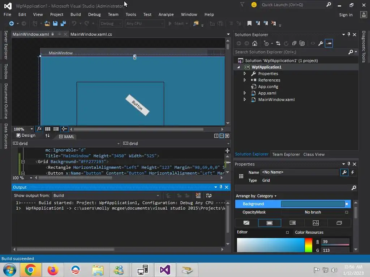Image resolution: width=370 pixels, height=277 pixels.
Task: Click the hue spectrum strip
Action: pos(309,245)
